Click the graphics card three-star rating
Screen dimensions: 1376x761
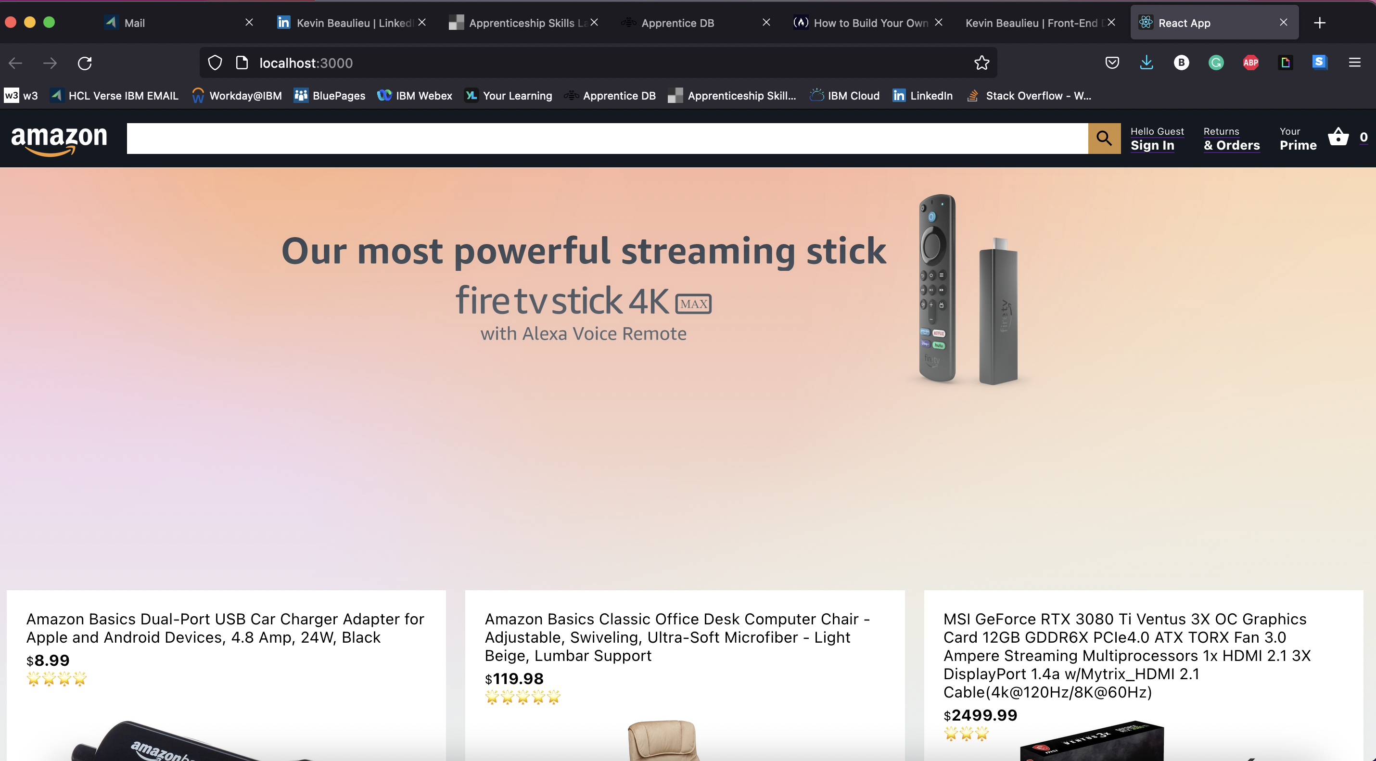click(966, 733)
